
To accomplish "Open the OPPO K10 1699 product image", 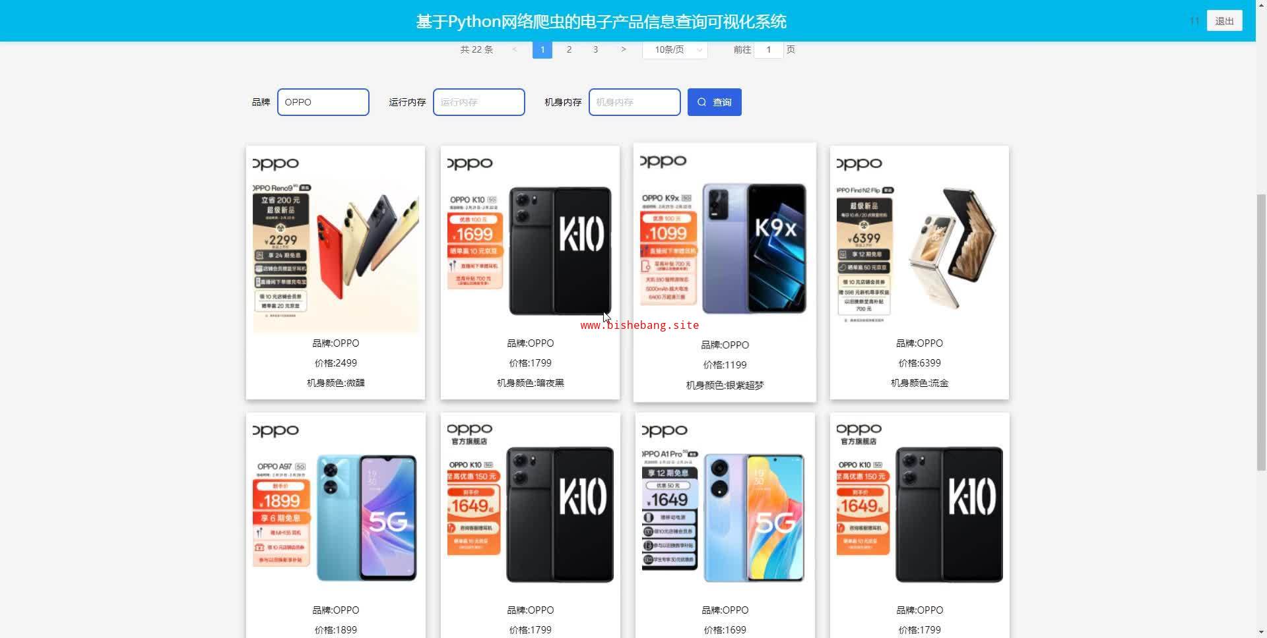I will tap(531, 241).
